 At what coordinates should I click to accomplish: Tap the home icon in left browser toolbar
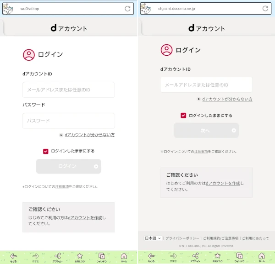click(124, 256)
